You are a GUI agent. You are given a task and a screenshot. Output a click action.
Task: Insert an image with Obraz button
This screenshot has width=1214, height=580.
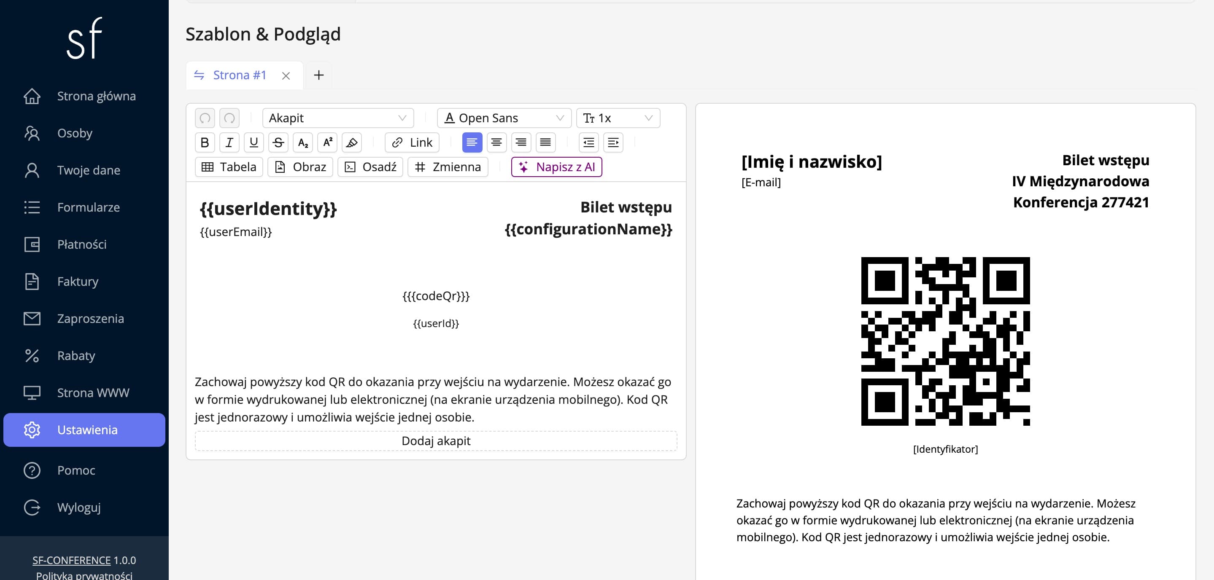point(301,166)
